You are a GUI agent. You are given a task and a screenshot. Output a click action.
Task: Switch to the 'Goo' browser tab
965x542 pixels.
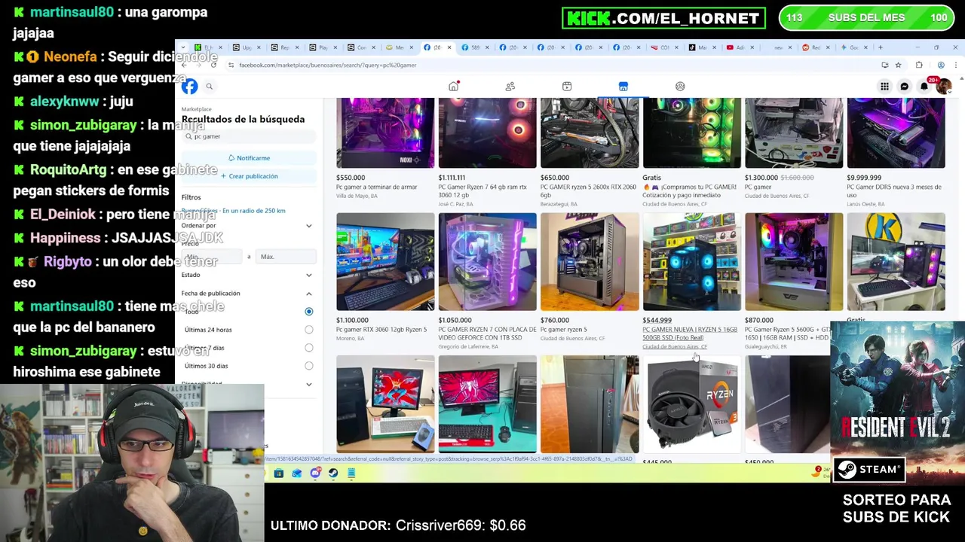[x=853, y=47]
